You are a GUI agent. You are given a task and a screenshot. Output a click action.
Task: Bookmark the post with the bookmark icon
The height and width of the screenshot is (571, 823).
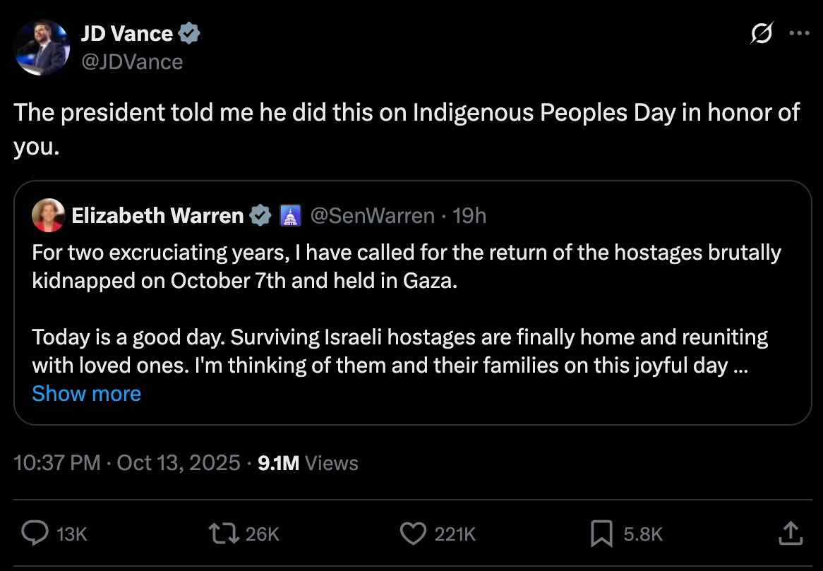click(x=602, y=534)
